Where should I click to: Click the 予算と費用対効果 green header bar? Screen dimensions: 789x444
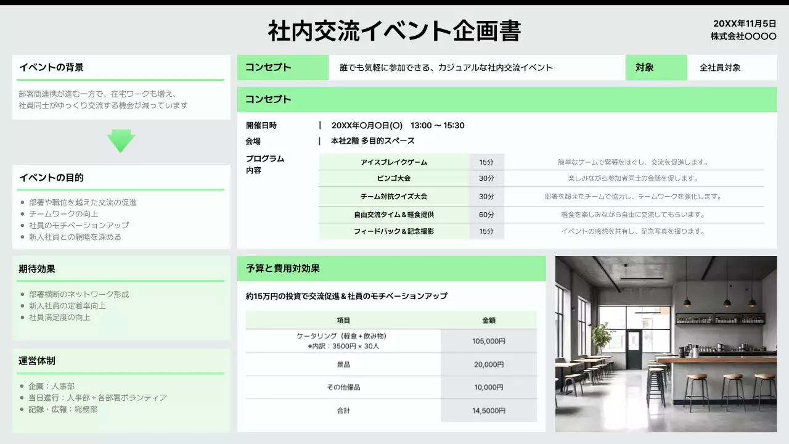(x=391, y=269)
